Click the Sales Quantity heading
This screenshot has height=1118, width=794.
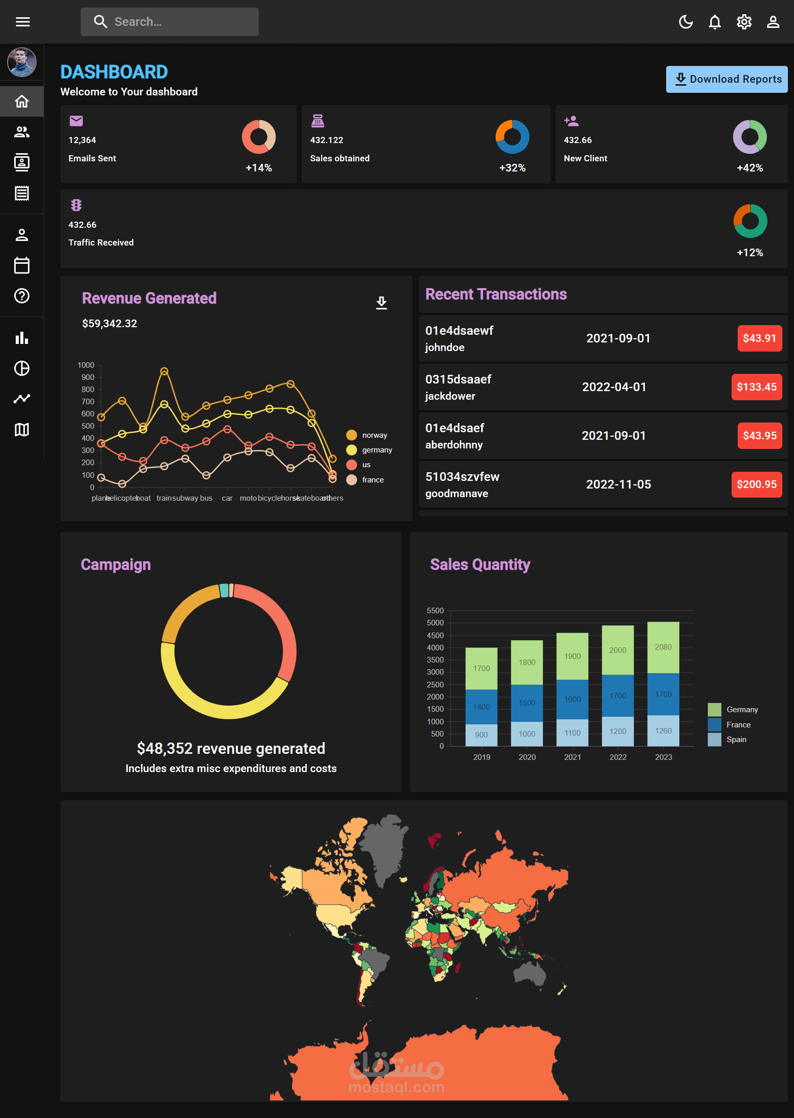click(x=480, y=565)
